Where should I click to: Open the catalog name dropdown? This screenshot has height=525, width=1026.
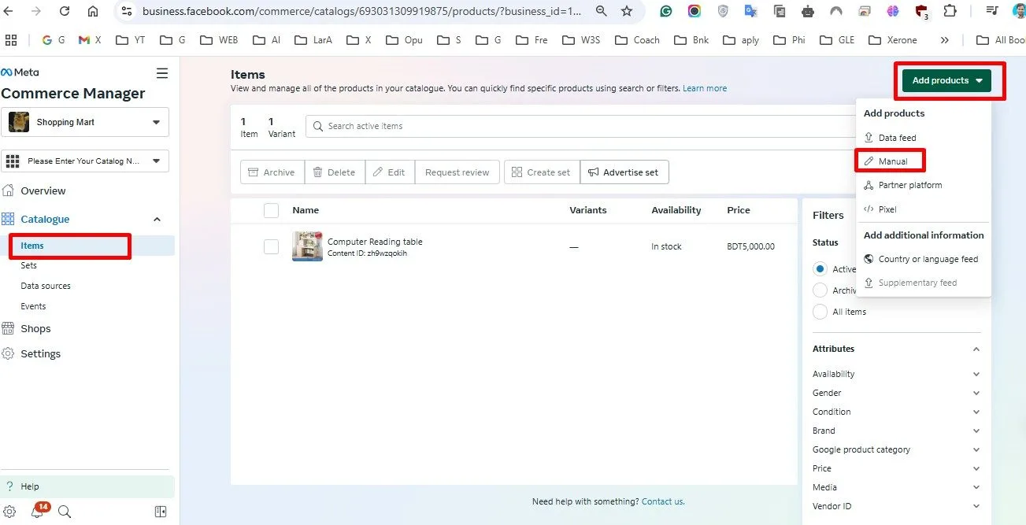click(85, 161)
